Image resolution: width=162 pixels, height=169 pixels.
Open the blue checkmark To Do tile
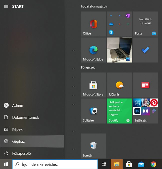[145, 50]
